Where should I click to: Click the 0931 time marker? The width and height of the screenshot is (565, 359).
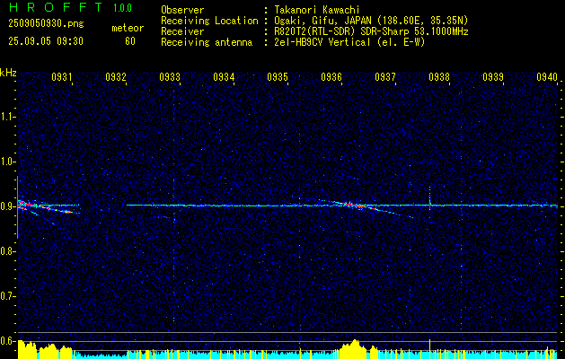pos(62,76)
